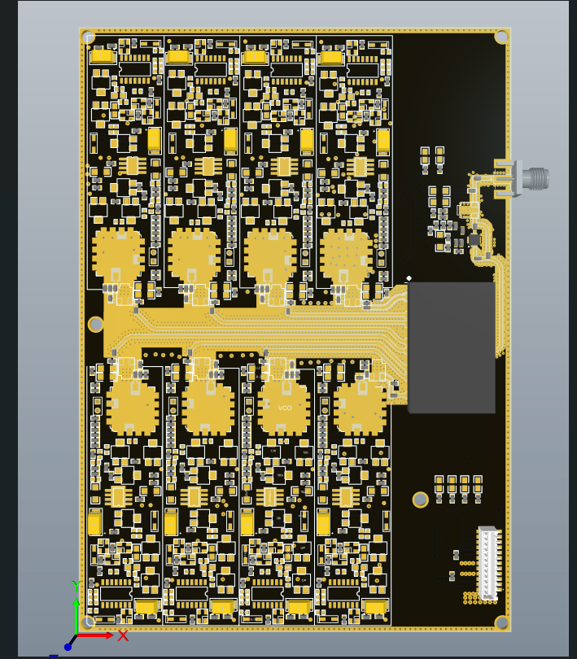Select the leftmost capacitor in the four-capacitor row
The height and width of the screenshot is (659, 577).
[x=439, y=489]
